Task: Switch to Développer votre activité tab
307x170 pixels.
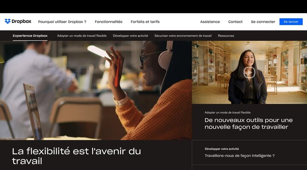Action: (x=130, y=36)
